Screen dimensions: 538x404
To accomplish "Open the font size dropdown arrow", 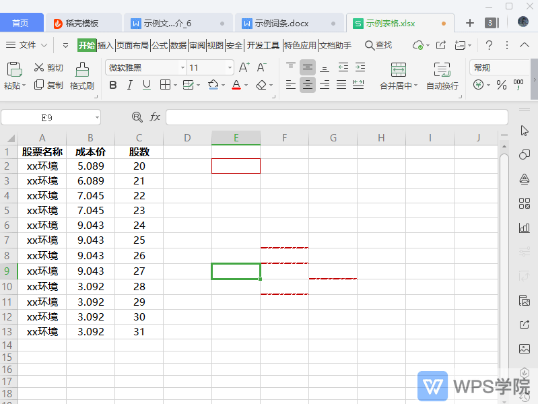I will click(x=230, y=68).
